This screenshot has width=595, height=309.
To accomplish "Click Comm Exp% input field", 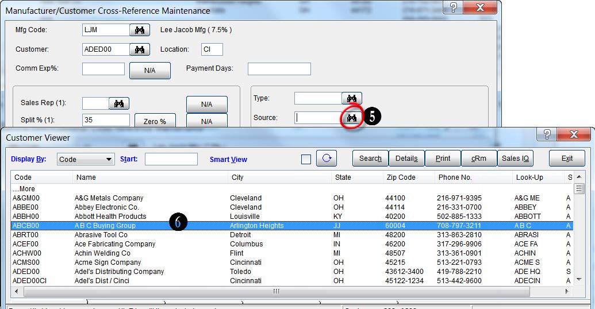I will point(103,69).
